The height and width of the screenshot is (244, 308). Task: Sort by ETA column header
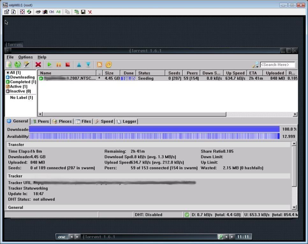pos(255,73)
